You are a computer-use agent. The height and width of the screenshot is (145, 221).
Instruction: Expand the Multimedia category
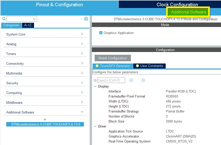[45, 73]
